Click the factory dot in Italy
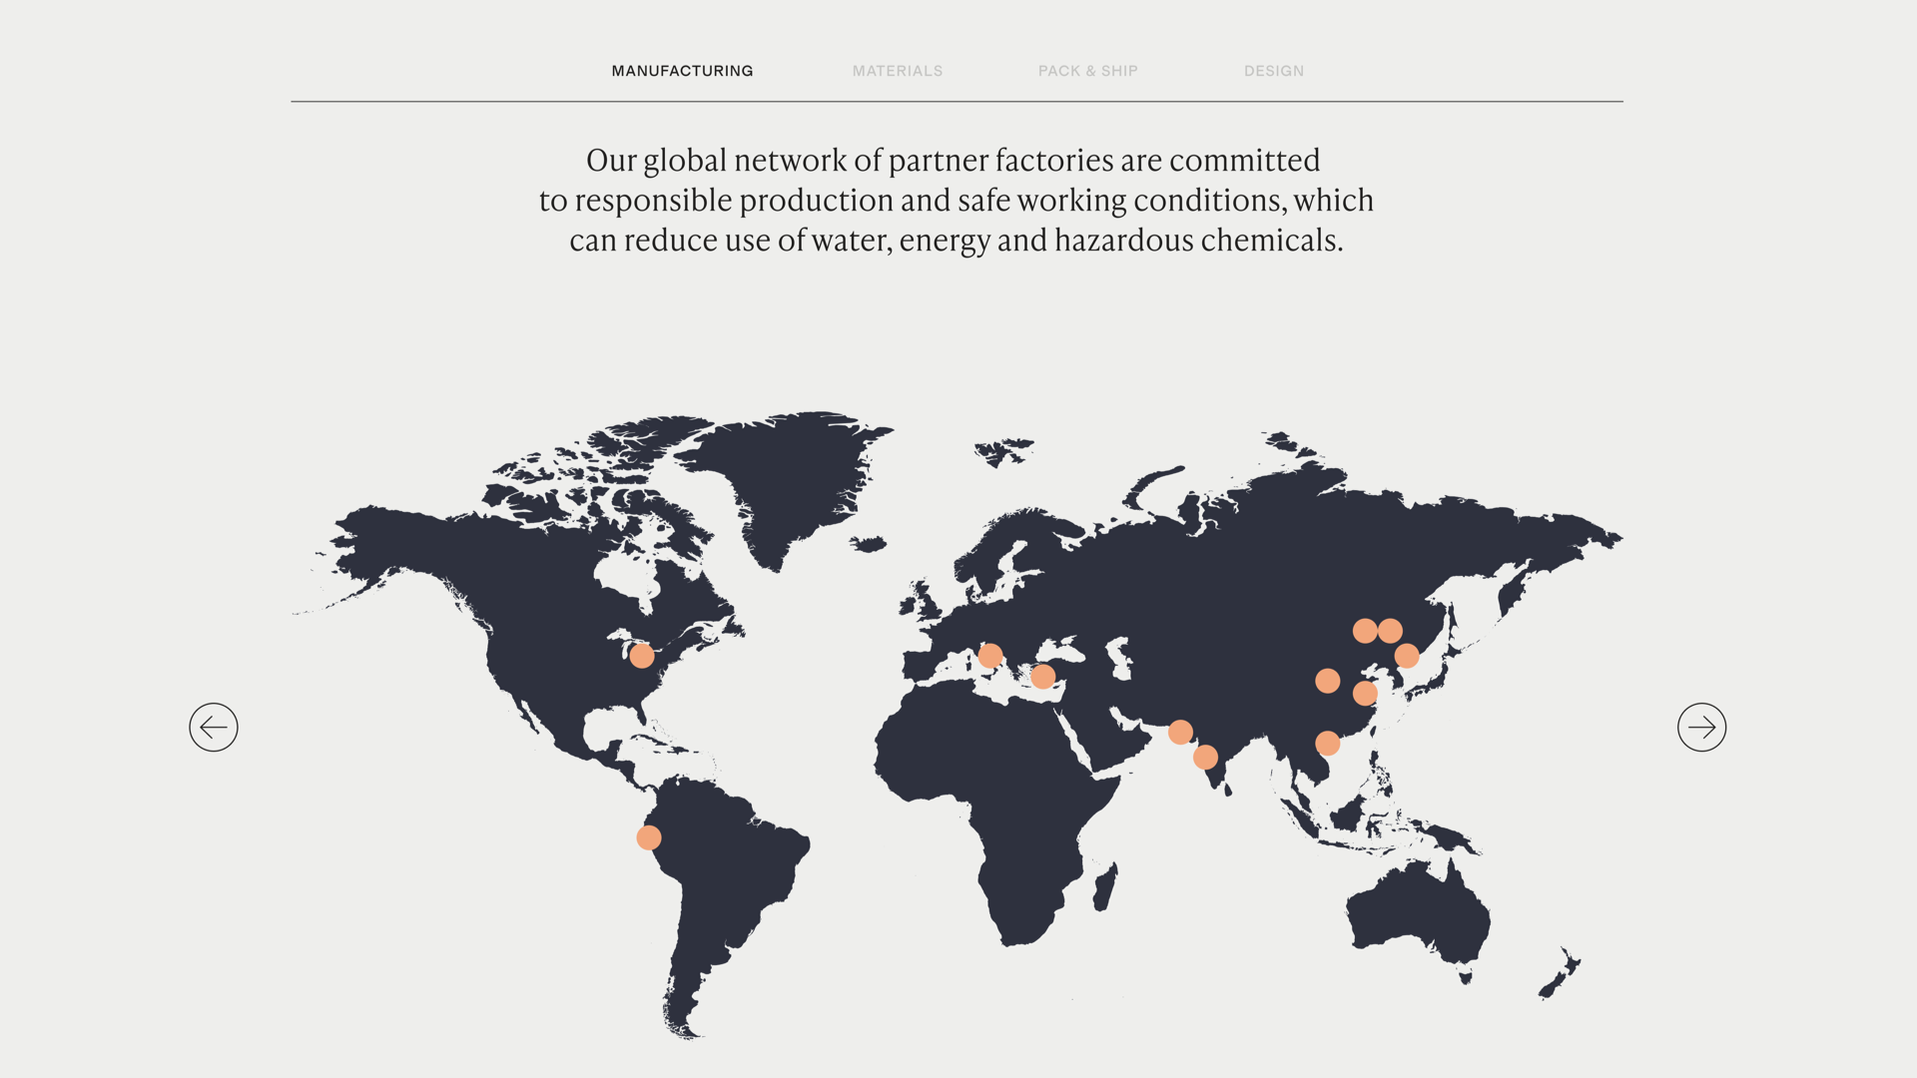Viewport: 1917px width, 1078px height. 990,656
